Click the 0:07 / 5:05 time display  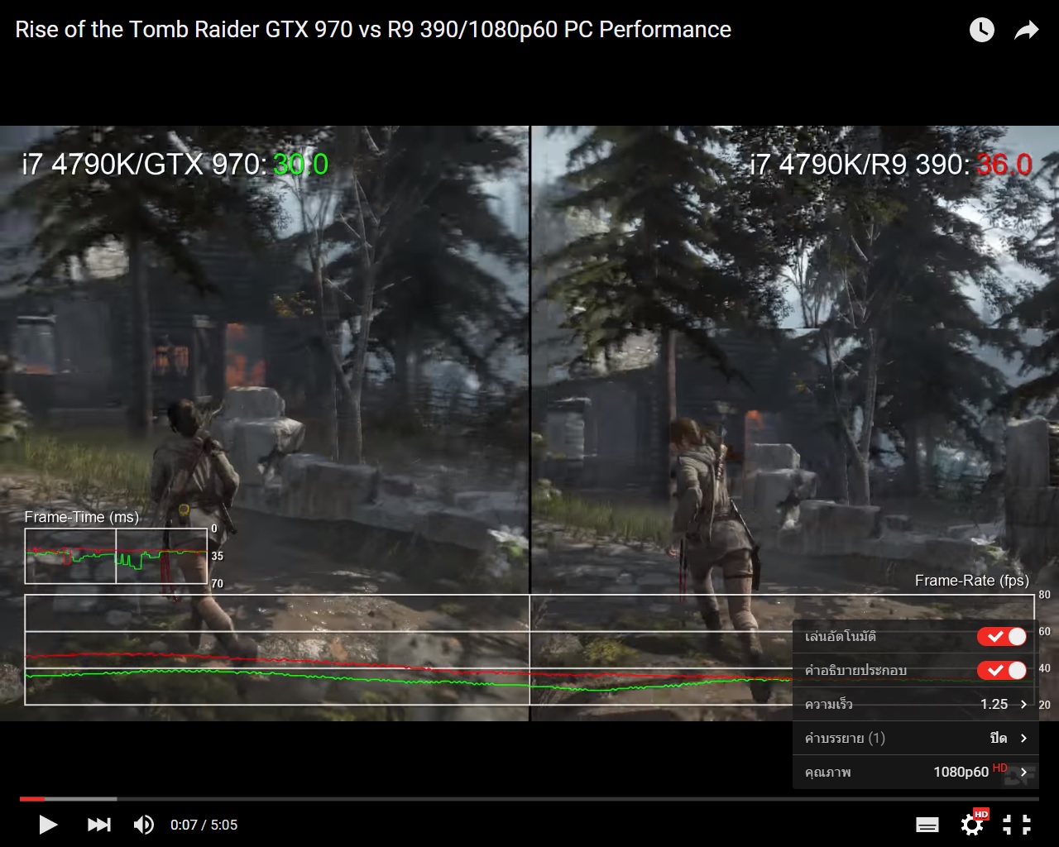(x=204, y=825)
